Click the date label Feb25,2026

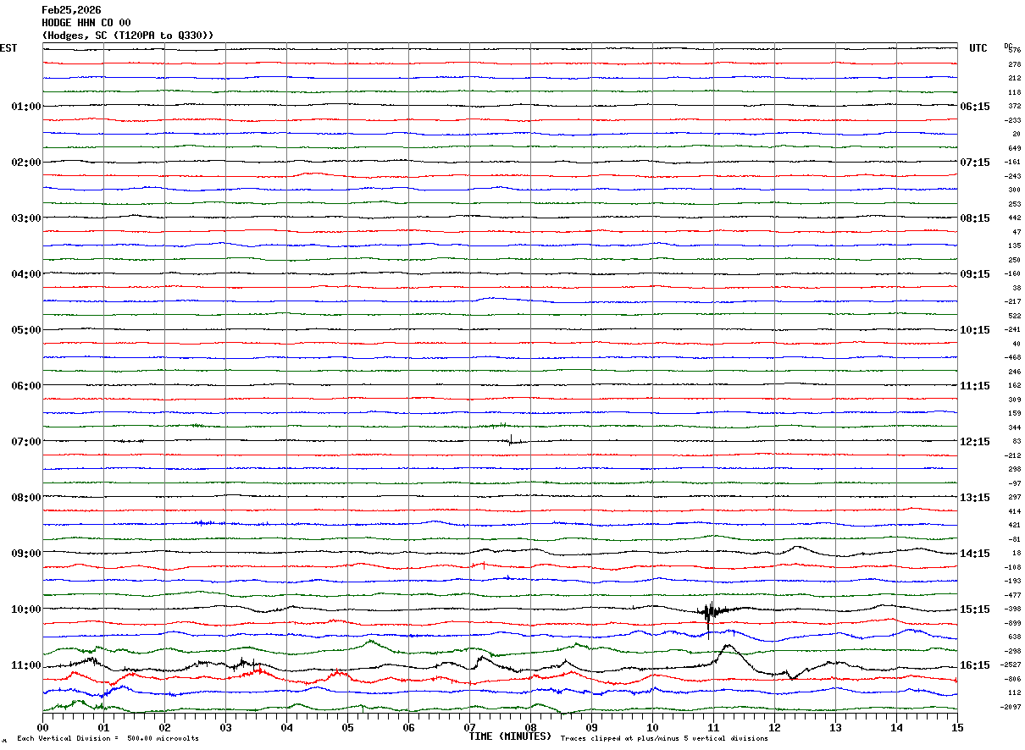[71, 10]
